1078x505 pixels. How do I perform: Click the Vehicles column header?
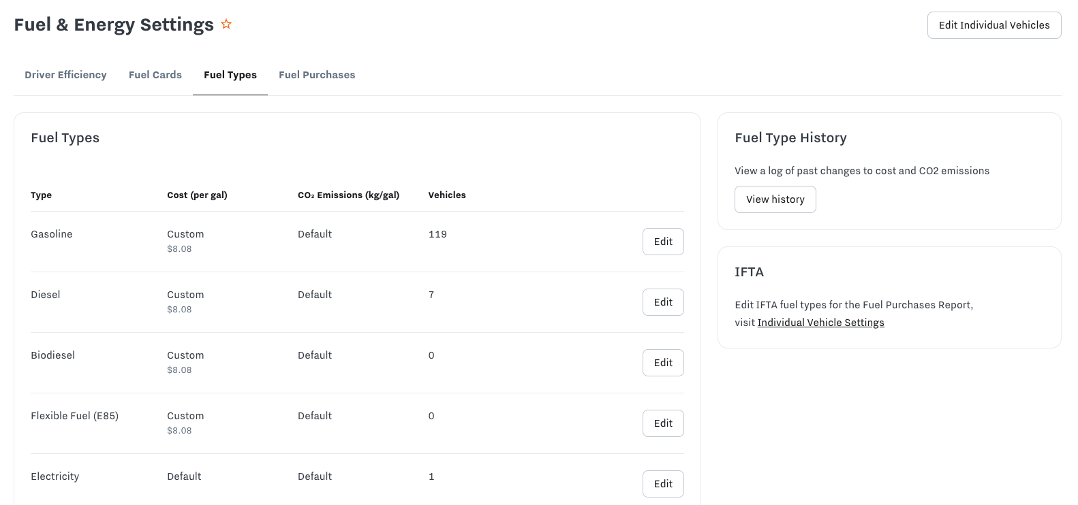click(447, 195)
